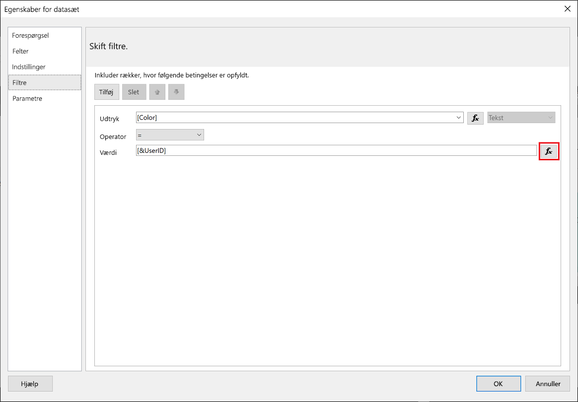Open the Tekst data type dropdown
Screen dimensions: 578x402
point(550,117)
